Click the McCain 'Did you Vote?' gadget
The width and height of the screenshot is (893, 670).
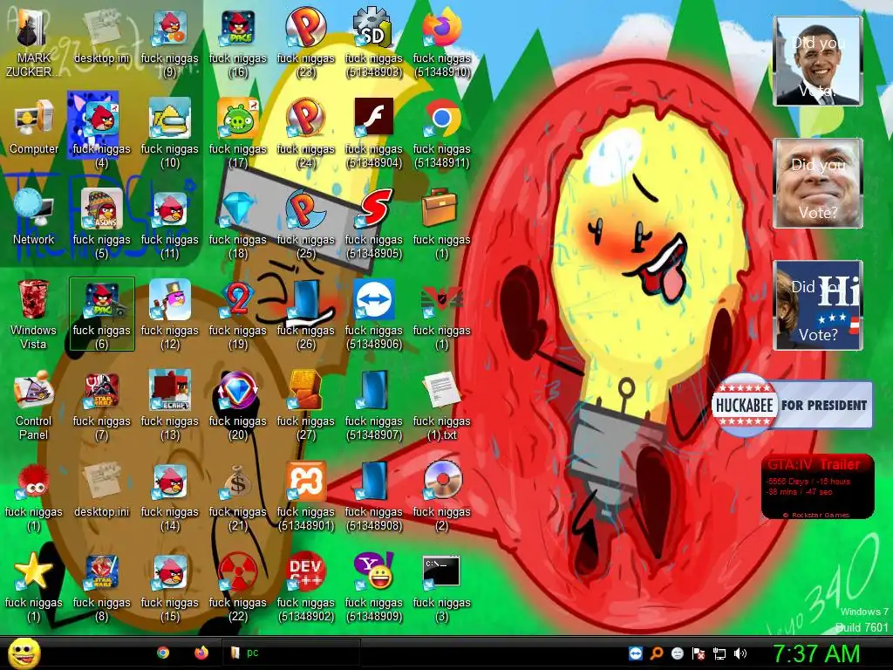coord(818,183)
